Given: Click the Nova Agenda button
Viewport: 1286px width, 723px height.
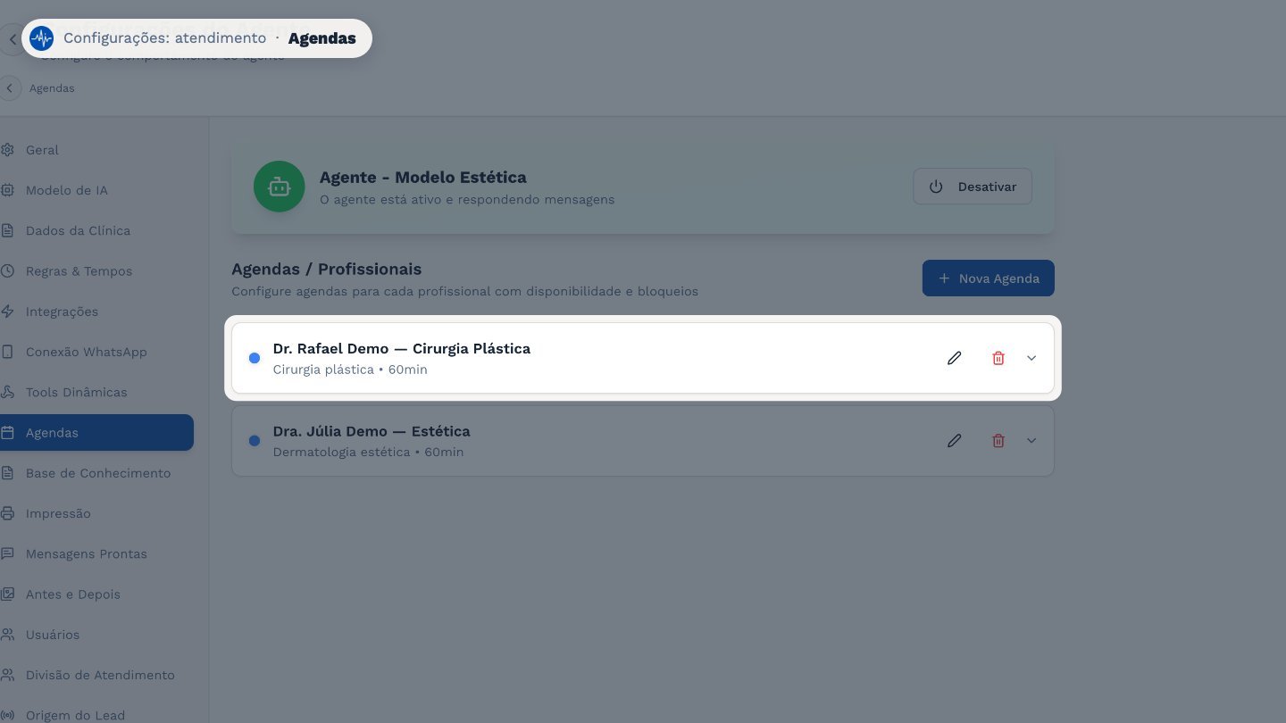Looking at the screenshot, I should [x=989, y=278].
